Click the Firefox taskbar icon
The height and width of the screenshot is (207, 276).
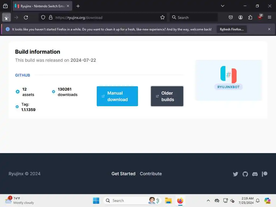pyautogui.click(x=180, y=201)
